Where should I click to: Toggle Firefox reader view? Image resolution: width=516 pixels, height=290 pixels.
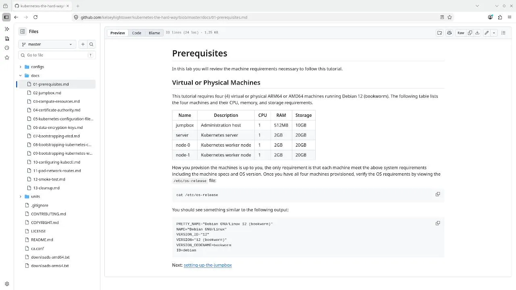tap(442, 17)
